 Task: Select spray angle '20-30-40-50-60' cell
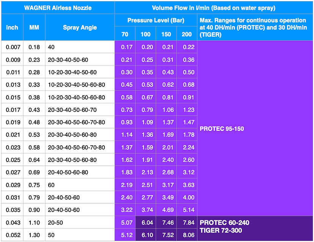click(80, 60)
